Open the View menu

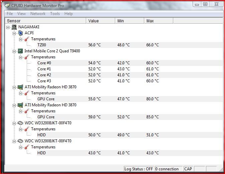[x=21, y=14]
